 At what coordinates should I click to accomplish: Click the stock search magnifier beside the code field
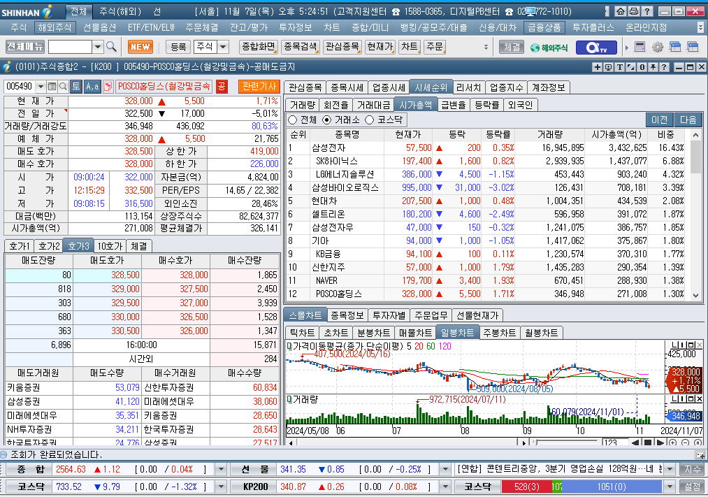coord(63,86)
